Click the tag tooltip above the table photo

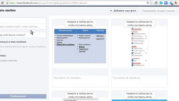[80, 24]
